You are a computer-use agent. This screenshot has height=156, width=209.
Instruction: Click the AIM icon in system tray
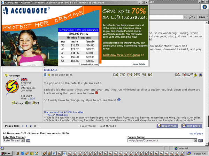(x=189, y=154)
